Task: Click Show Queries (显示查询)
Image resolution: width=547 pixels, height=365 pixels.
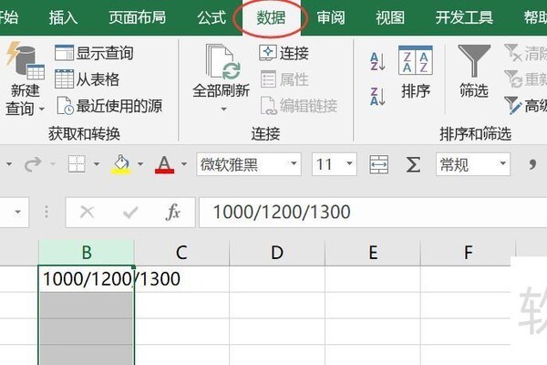Action: (94, 53)
